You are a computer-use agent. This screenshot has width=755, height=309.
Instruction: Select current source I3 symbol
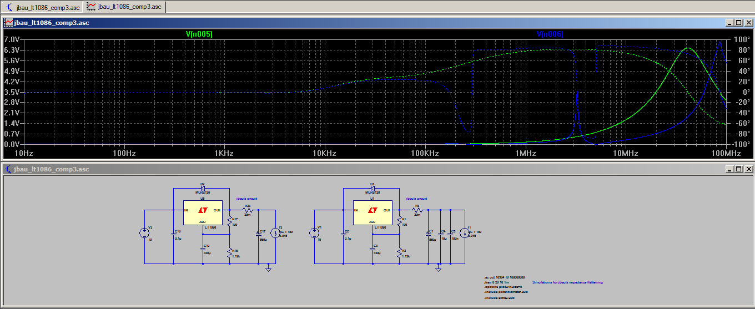point(275,233)
